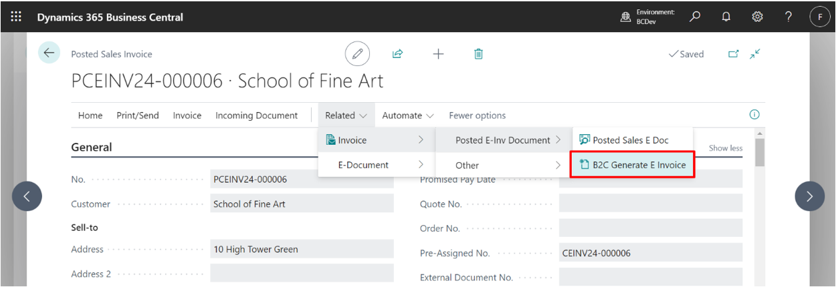Open the environment info icon
836x287 pixels.
[x=626, y=17]
